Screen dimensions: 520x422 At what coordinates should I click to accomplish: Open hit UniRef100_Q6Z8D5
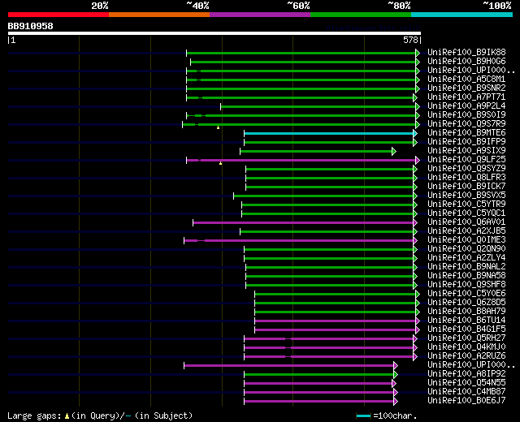466,303
